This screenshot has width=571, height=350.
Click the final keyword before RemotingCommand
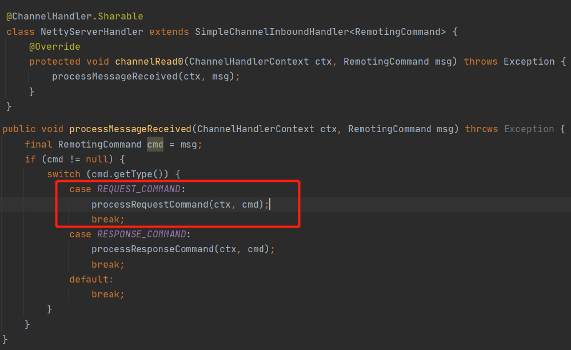pyautogui.click(x=39, y=144)
